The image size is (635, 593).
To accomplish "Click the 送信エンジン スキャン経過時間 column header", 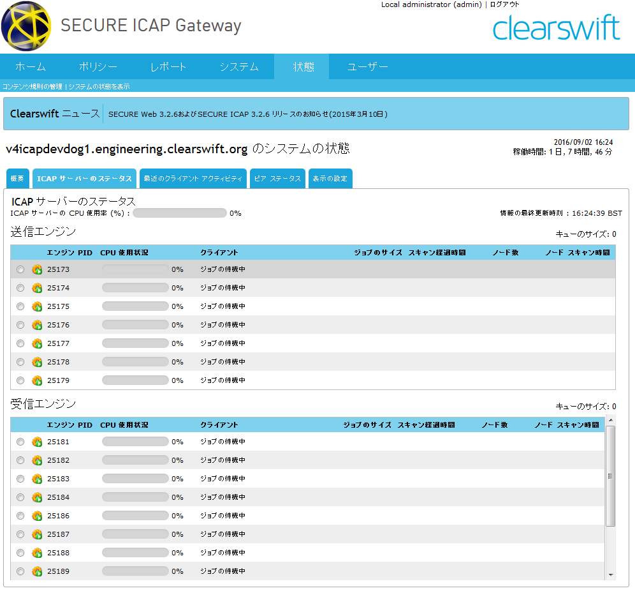I will (x=437, y=253).
